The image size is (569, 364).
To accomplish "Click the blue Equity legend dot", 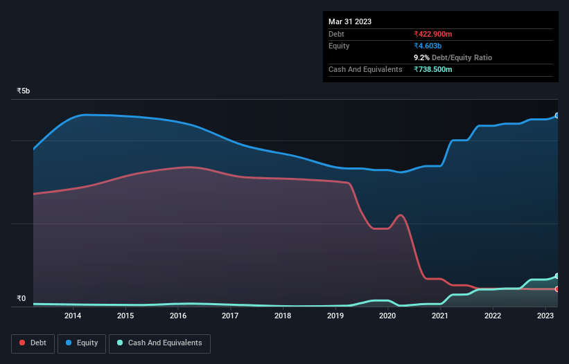I will coord(69,343).
